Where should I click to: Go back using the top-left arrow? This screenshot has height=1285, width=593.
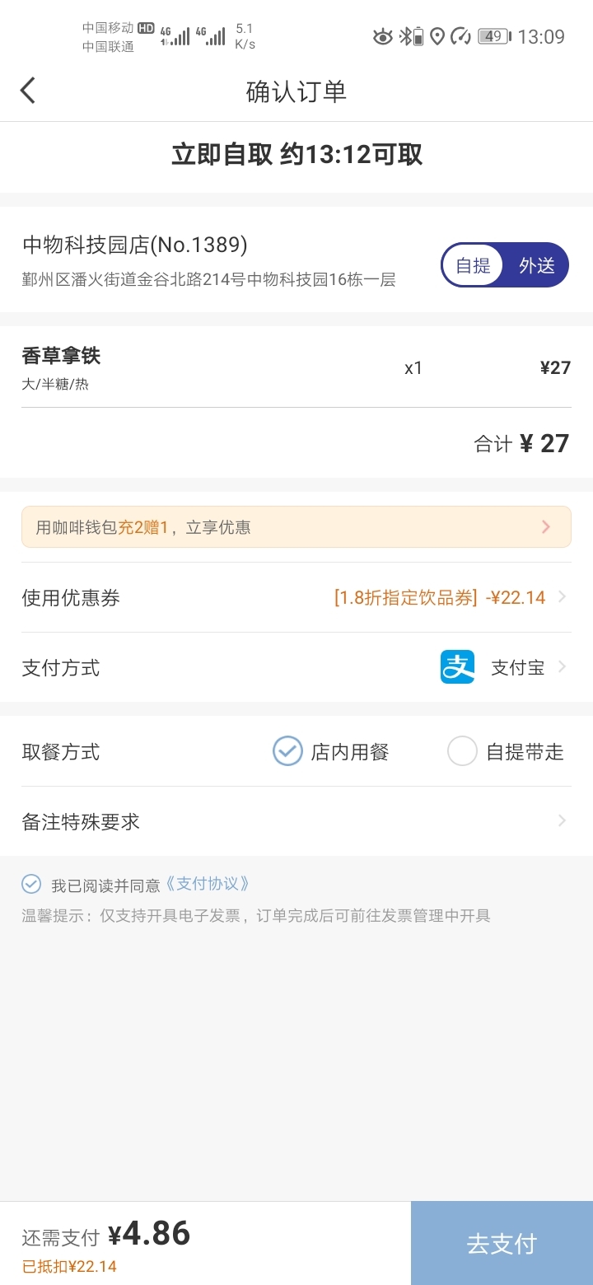[28, 91]
